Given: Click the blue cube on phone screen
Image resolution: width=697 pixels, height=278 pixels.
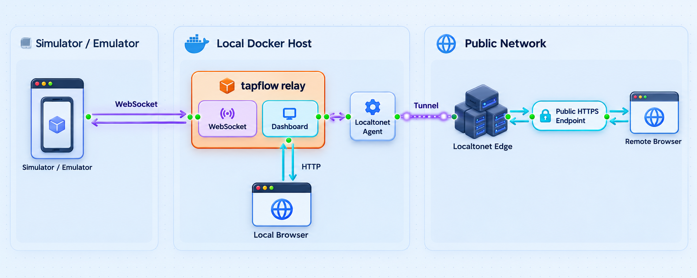Looking at the screenshot, I should click(57, 125).
